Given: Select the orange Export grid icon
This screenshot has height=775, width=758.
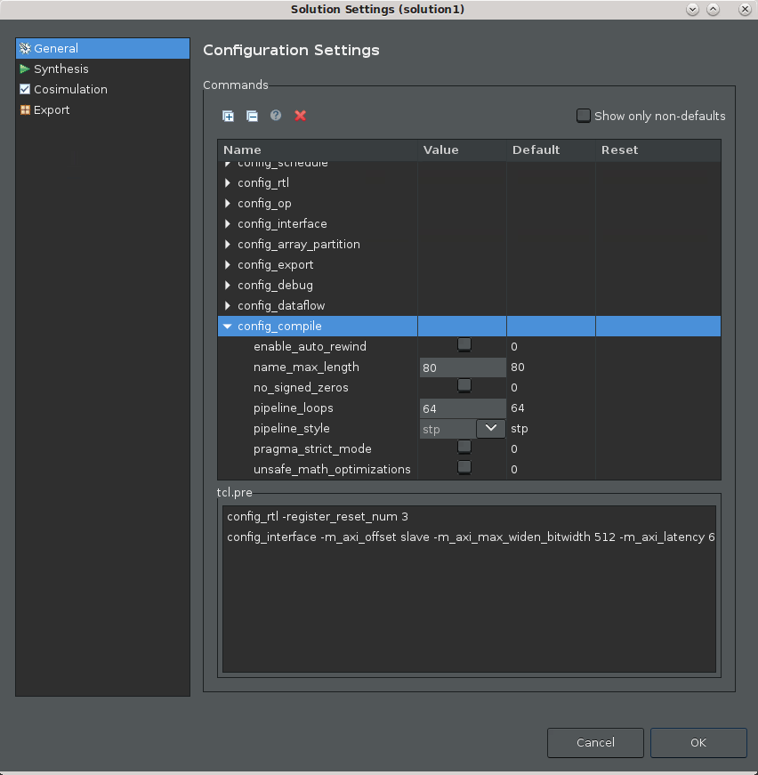Looking at the screenshot, I should [x=25, y=110].
